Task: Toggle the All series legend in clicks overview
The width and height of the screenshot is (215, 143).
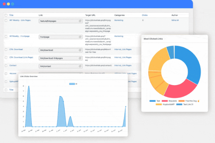Action: (x=72, y=84)
